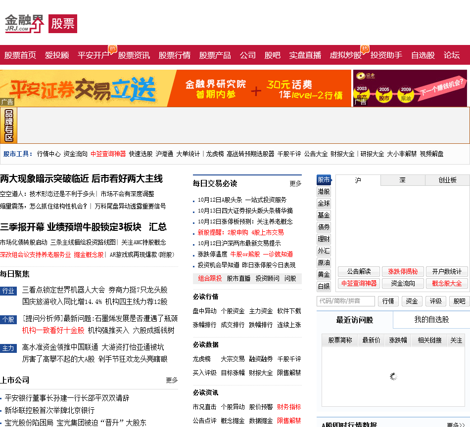
Task: Click the 金融界 JRJ.com logo
Action: [24, 23]
